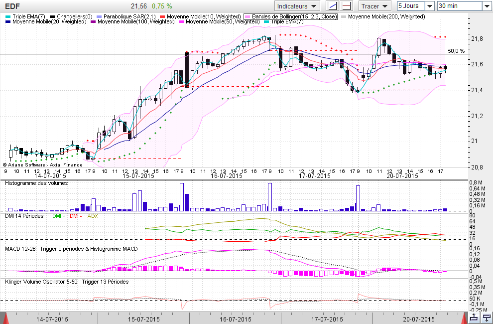Click the 21,4 price axis label
The image size is (493, 324).
(477, 91)
